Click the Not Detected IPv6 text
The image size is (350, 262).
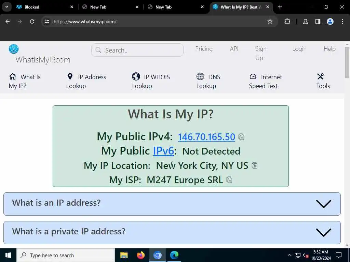pyautogui.click(x=211, y=151)
